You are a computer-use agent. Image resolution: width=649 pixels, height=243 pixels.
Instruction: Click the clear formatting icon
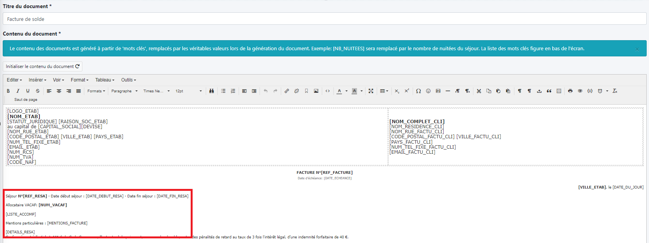coord(615,91)
